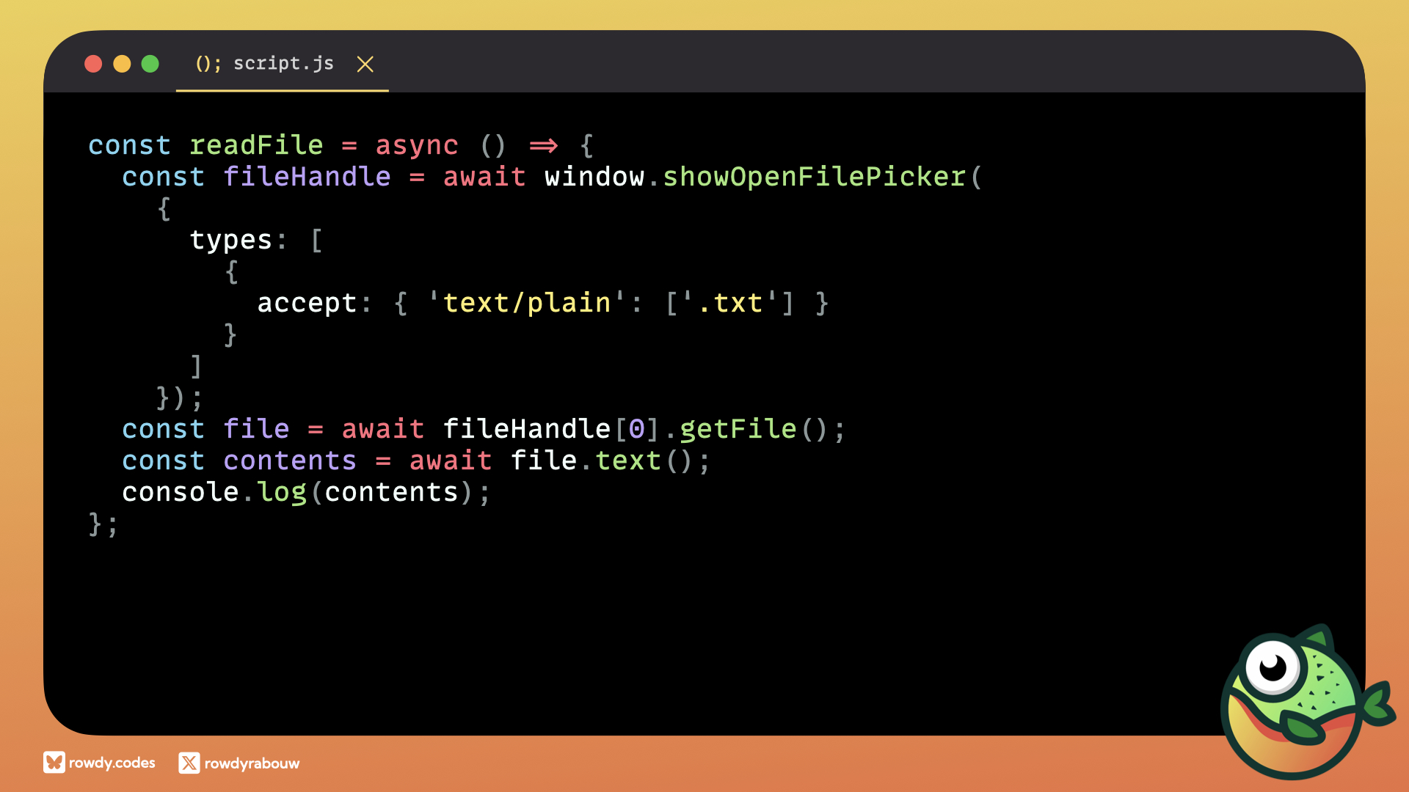Click console.log's log method
The width and height of the screenshot is (1409, 792).
coord(281,492)
